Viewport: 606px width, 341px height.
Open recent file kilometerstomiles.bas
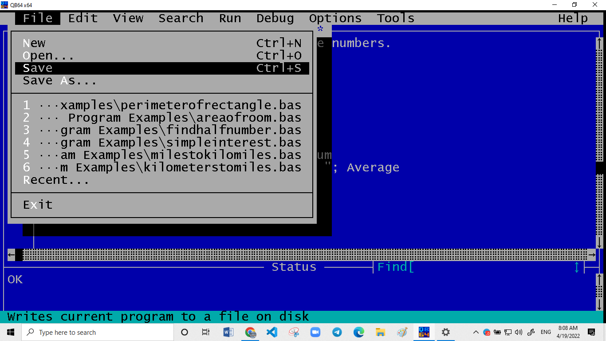tap(162, 167)
